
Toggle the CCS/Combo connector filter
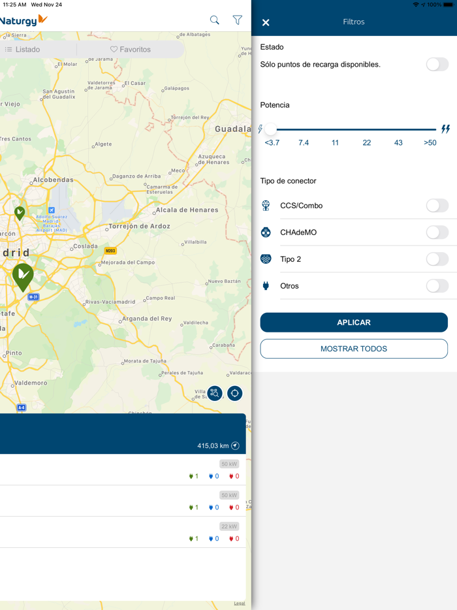coord(437,206)
